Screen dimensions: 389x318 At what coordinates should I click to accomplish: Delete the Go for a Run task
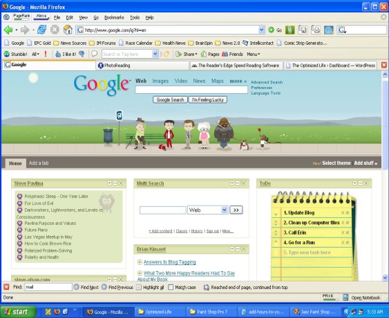coord(343,242)
